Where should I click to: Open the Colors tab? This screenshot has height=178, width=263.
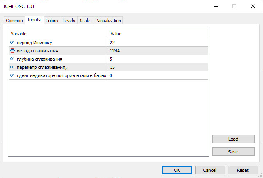[51, 21]
